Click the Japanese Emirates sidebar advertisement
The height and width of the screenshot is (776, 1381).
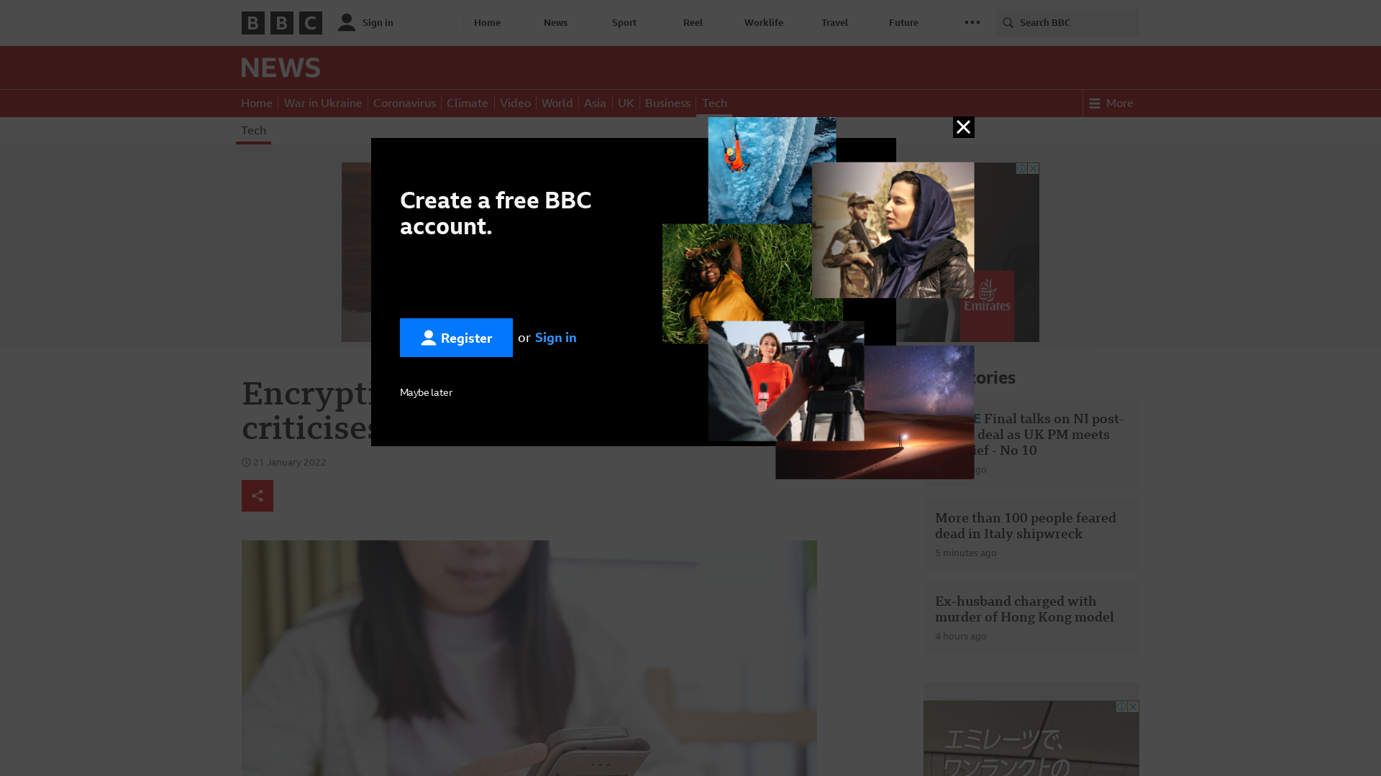point(1031,739)
